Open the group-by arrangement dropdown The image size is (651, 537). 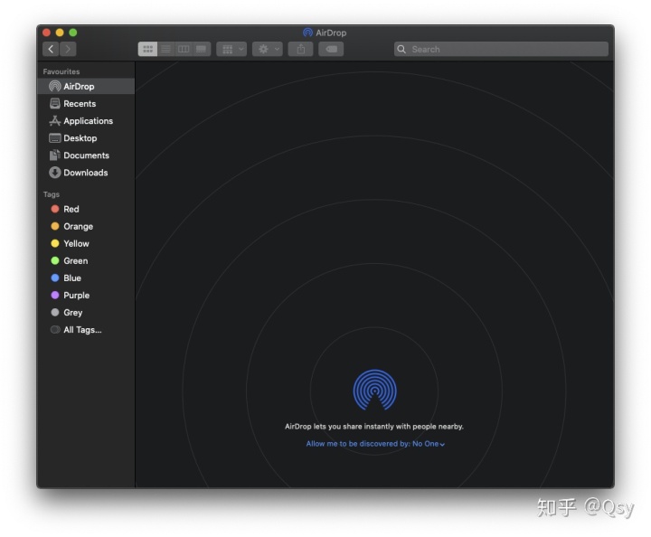231,49
